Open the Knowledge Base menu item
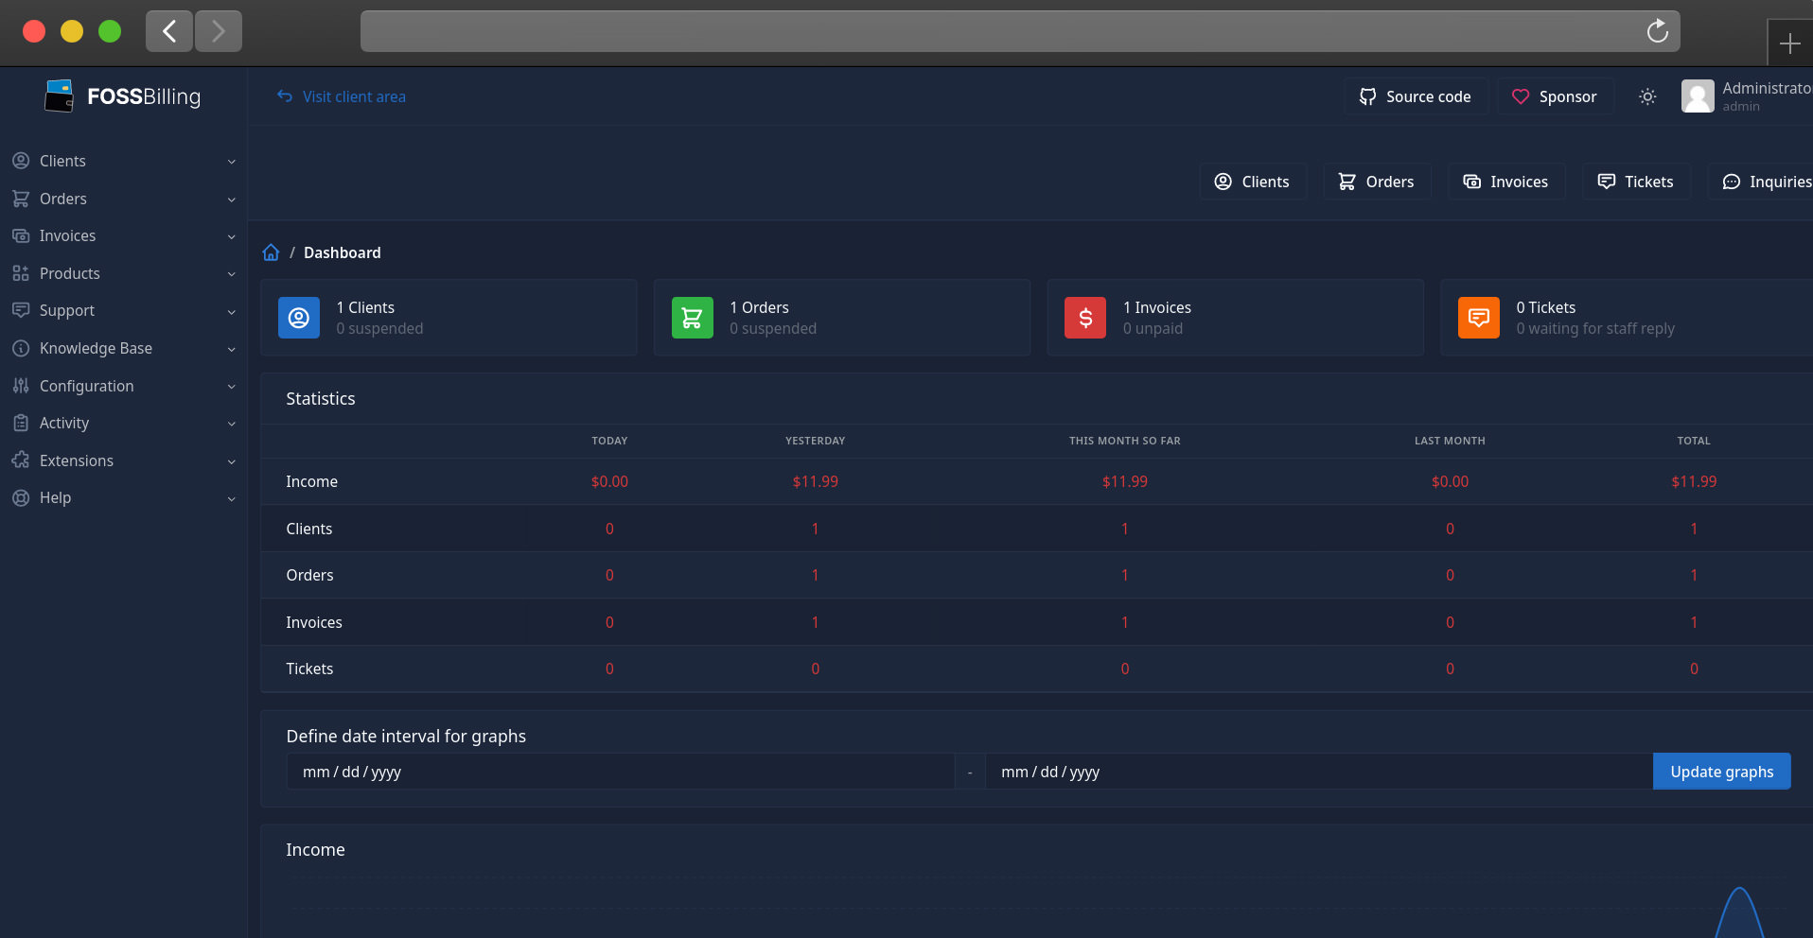The image size is (1813, 938). [x=123, y=348]
